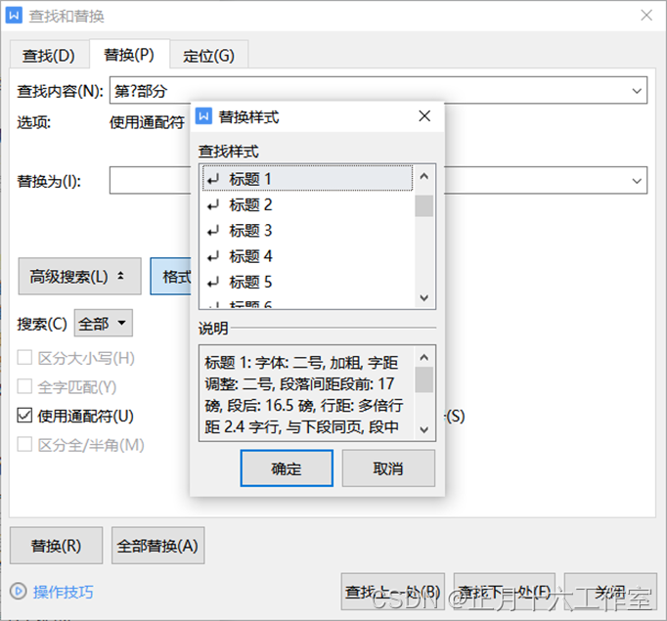Viewport: 667px width, 621px height.
Task: Select 标题 5 style in list
Action: click(x=307, y=282)
